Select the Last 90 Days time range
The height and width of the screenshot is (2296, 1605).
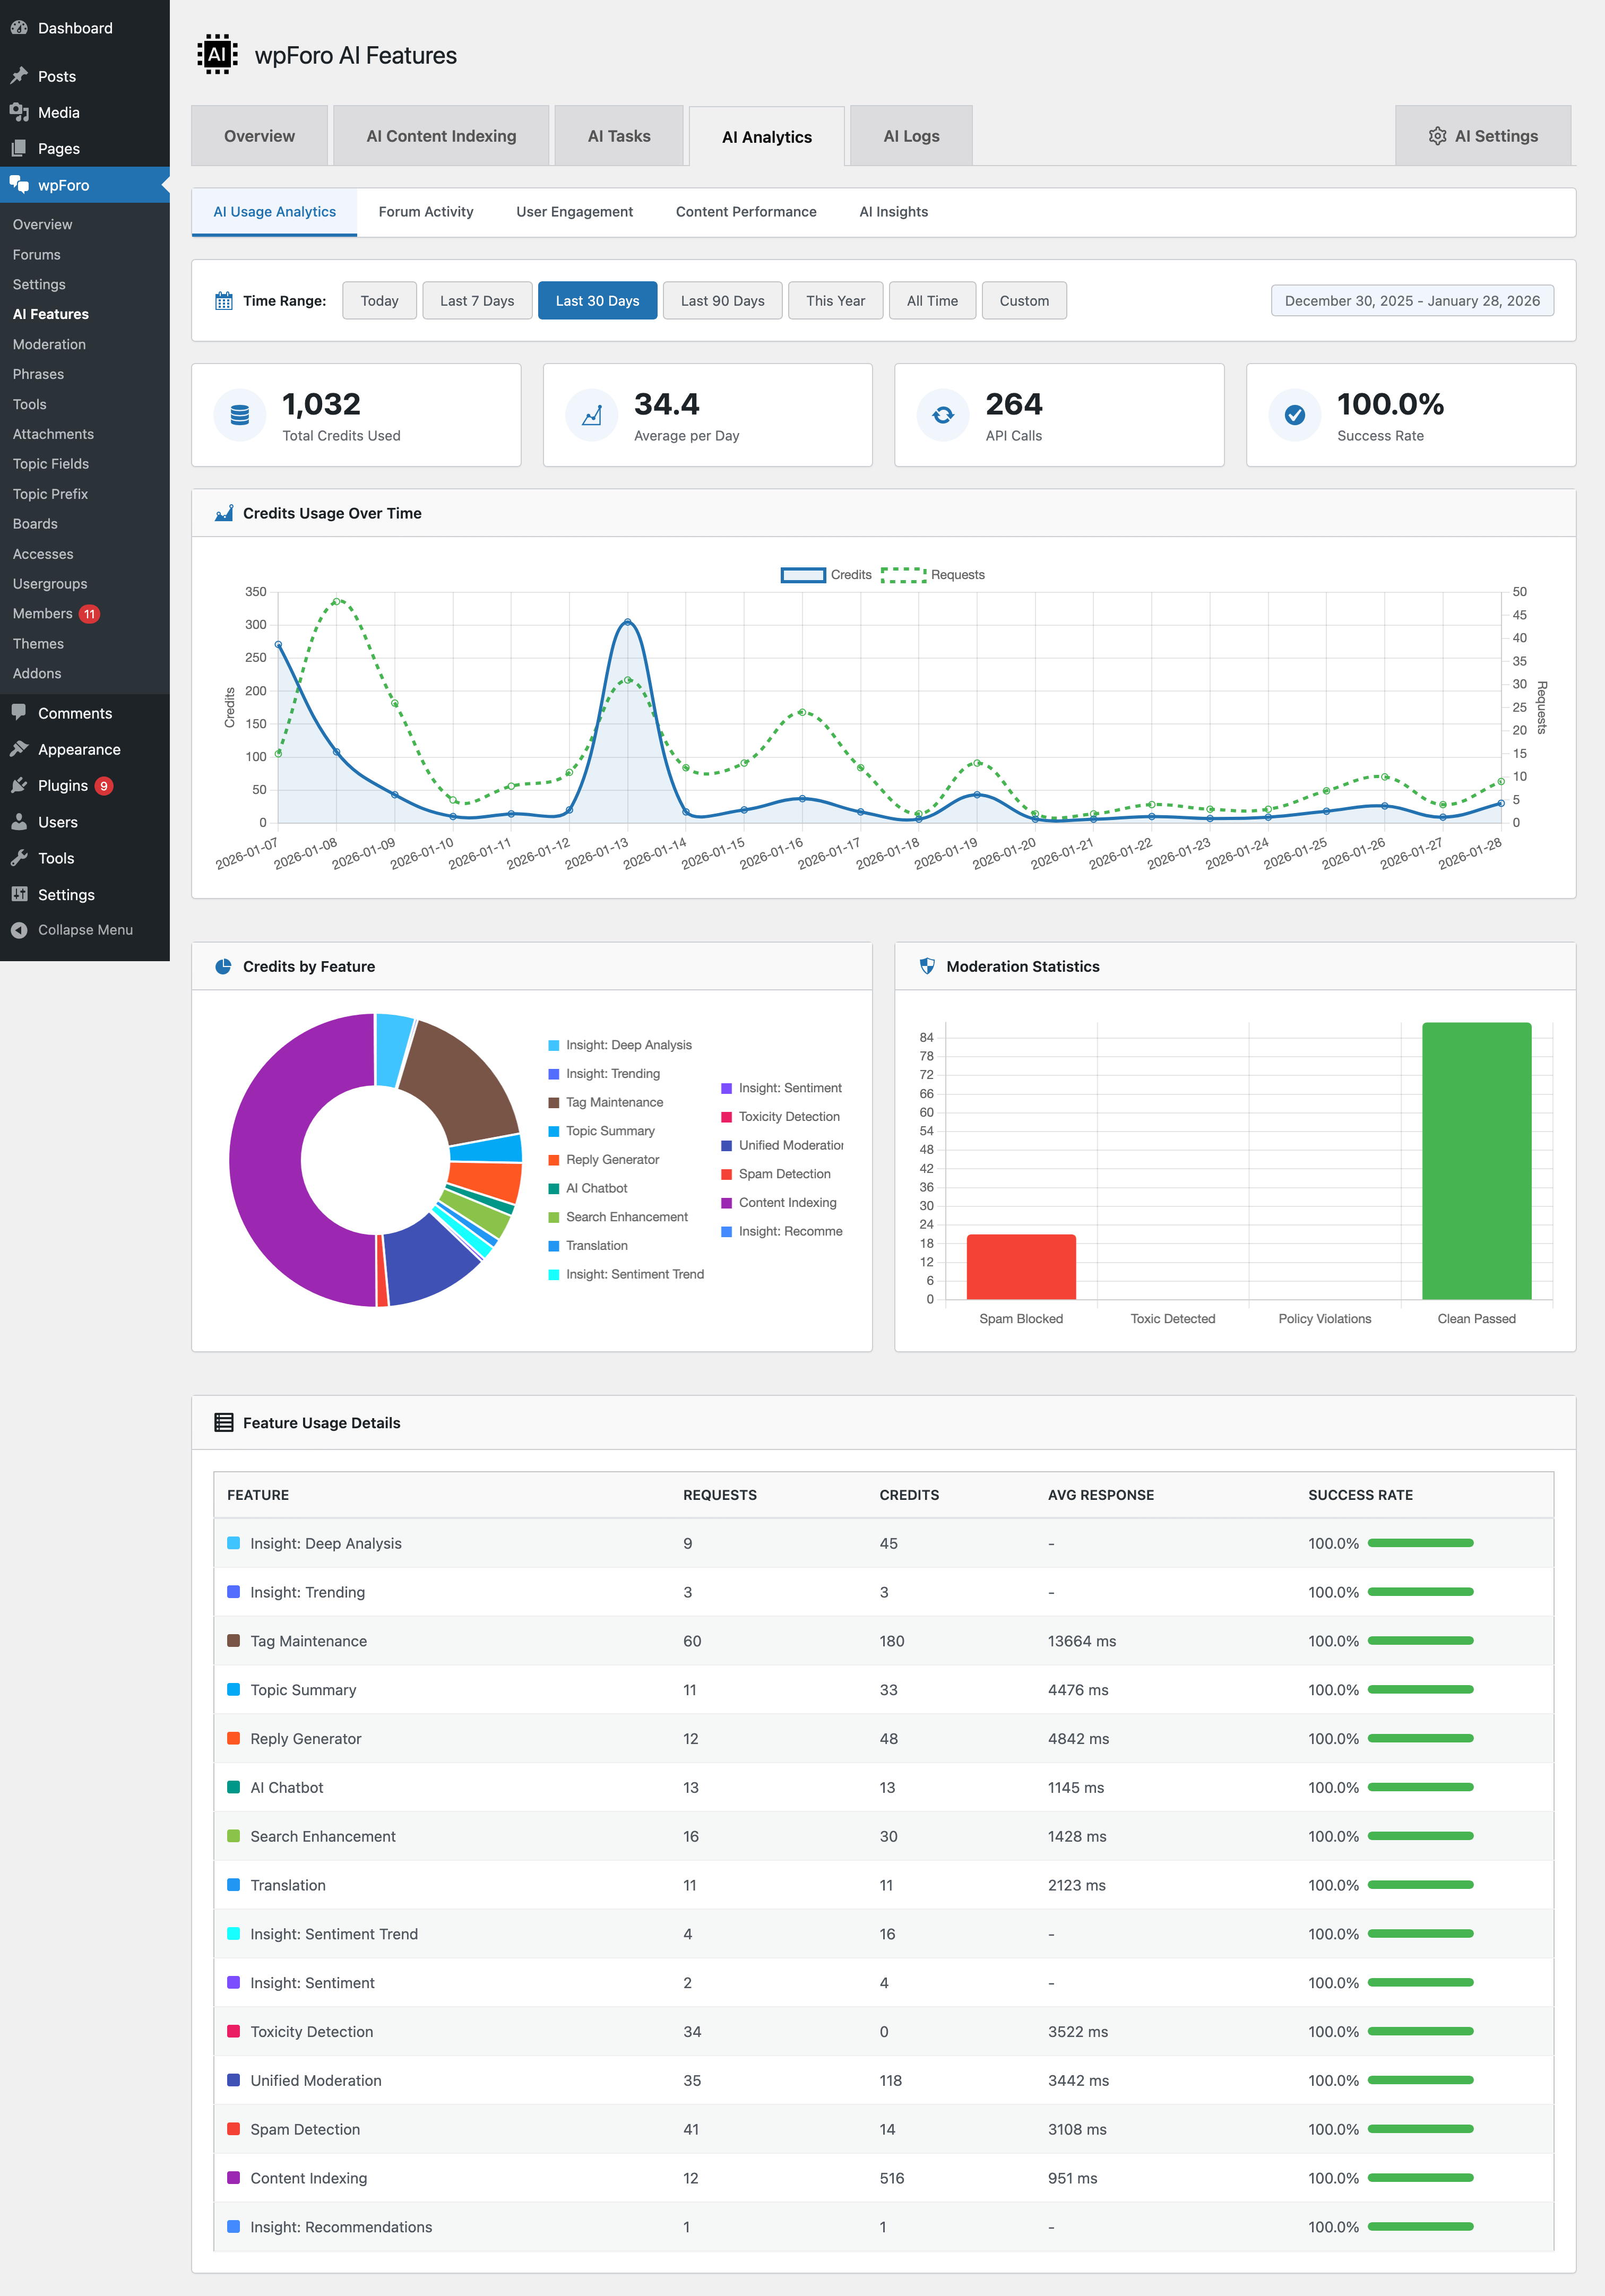[722, 300]
